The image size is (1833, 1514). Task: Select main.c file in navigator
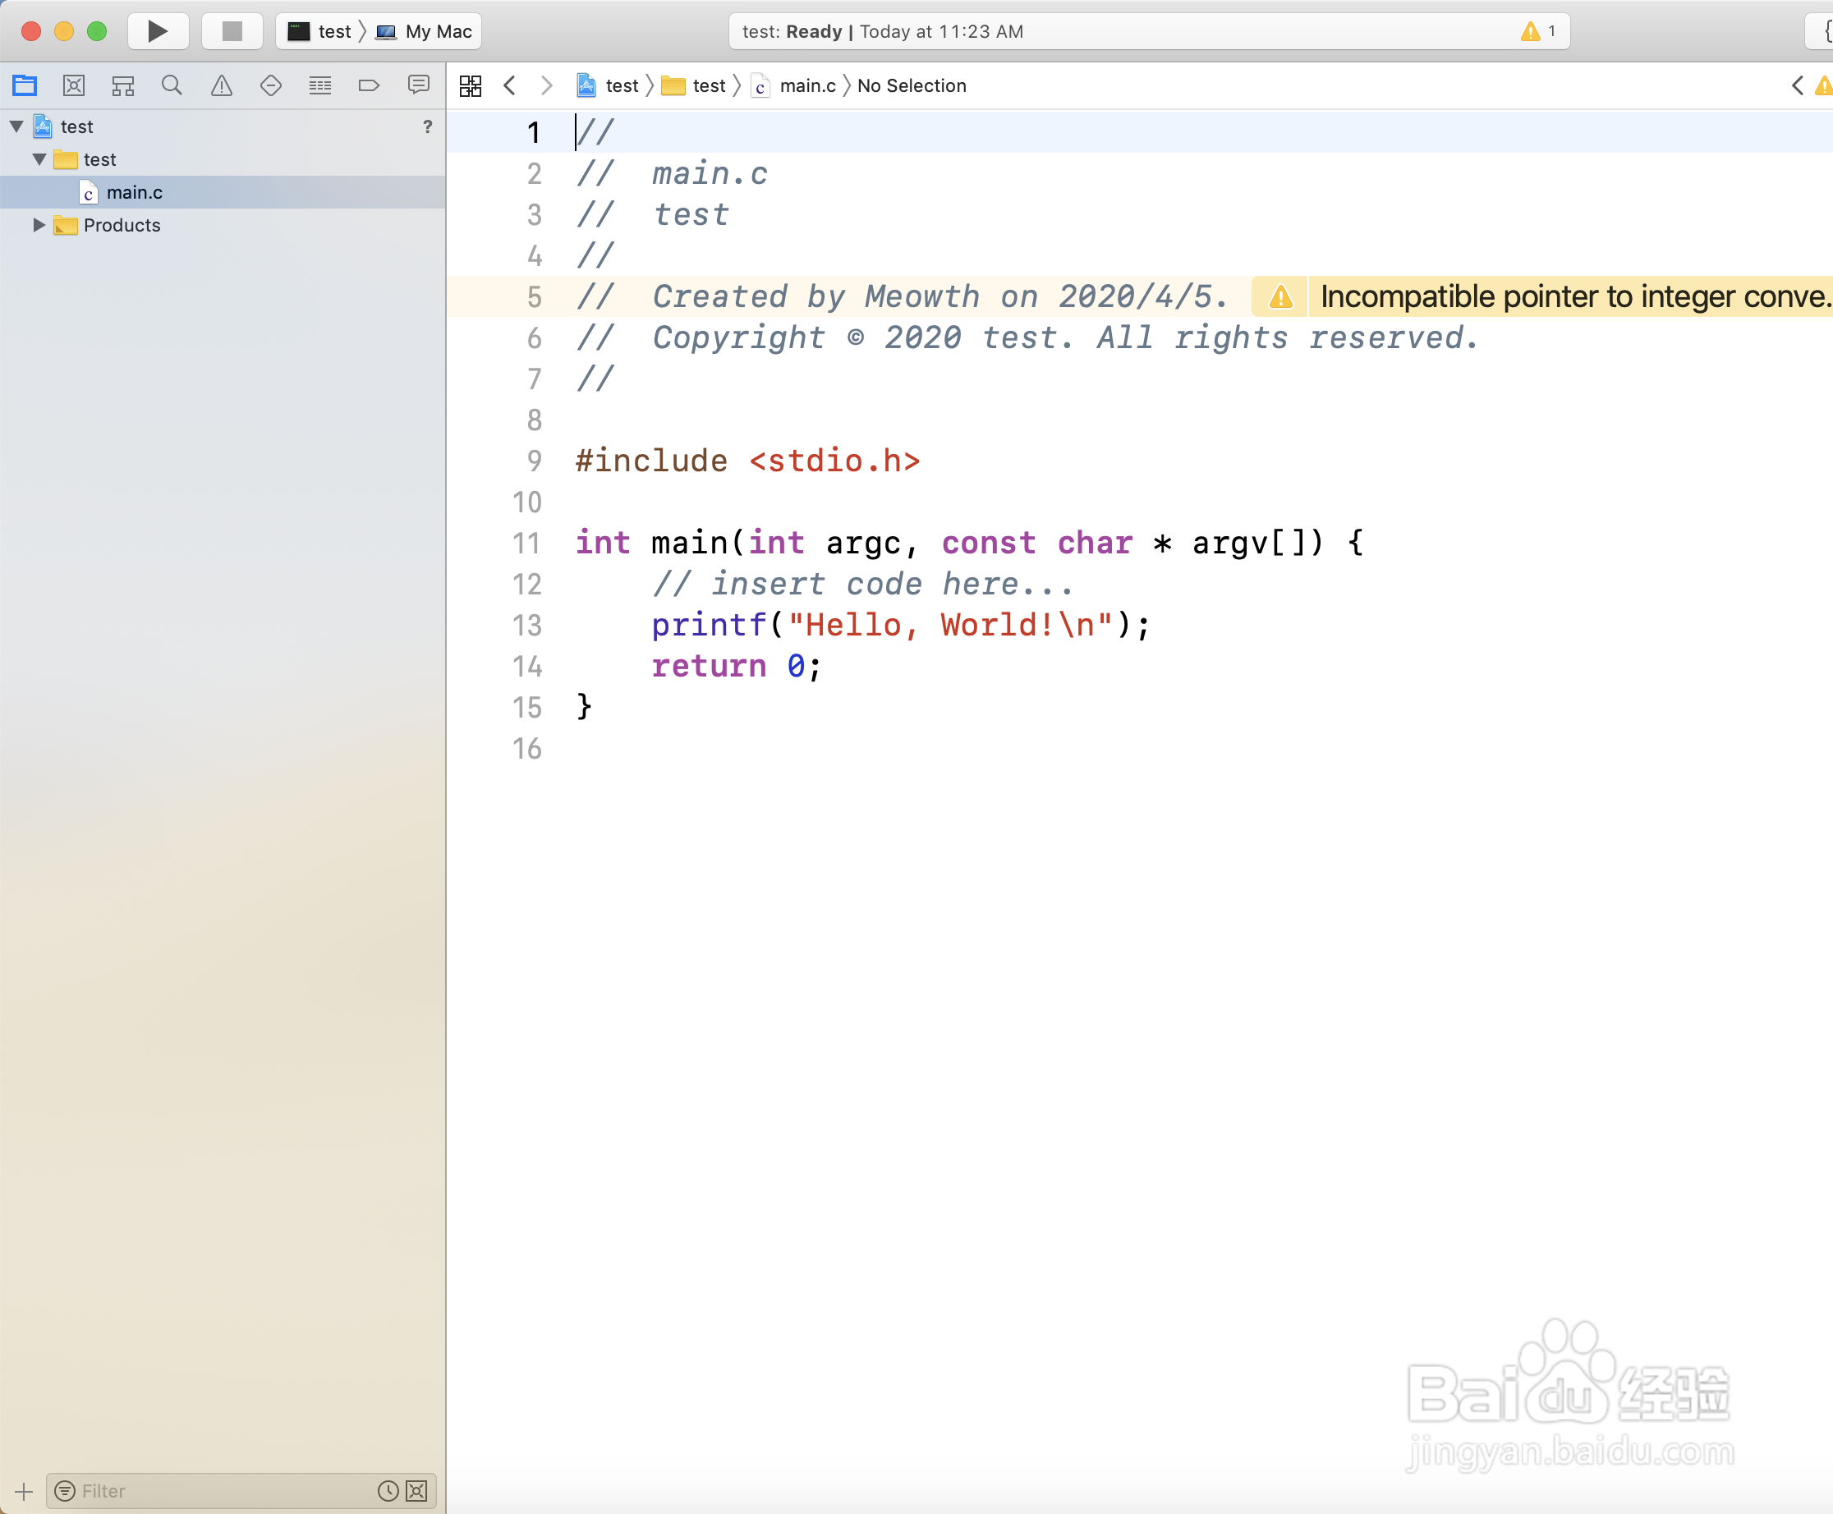132,190
